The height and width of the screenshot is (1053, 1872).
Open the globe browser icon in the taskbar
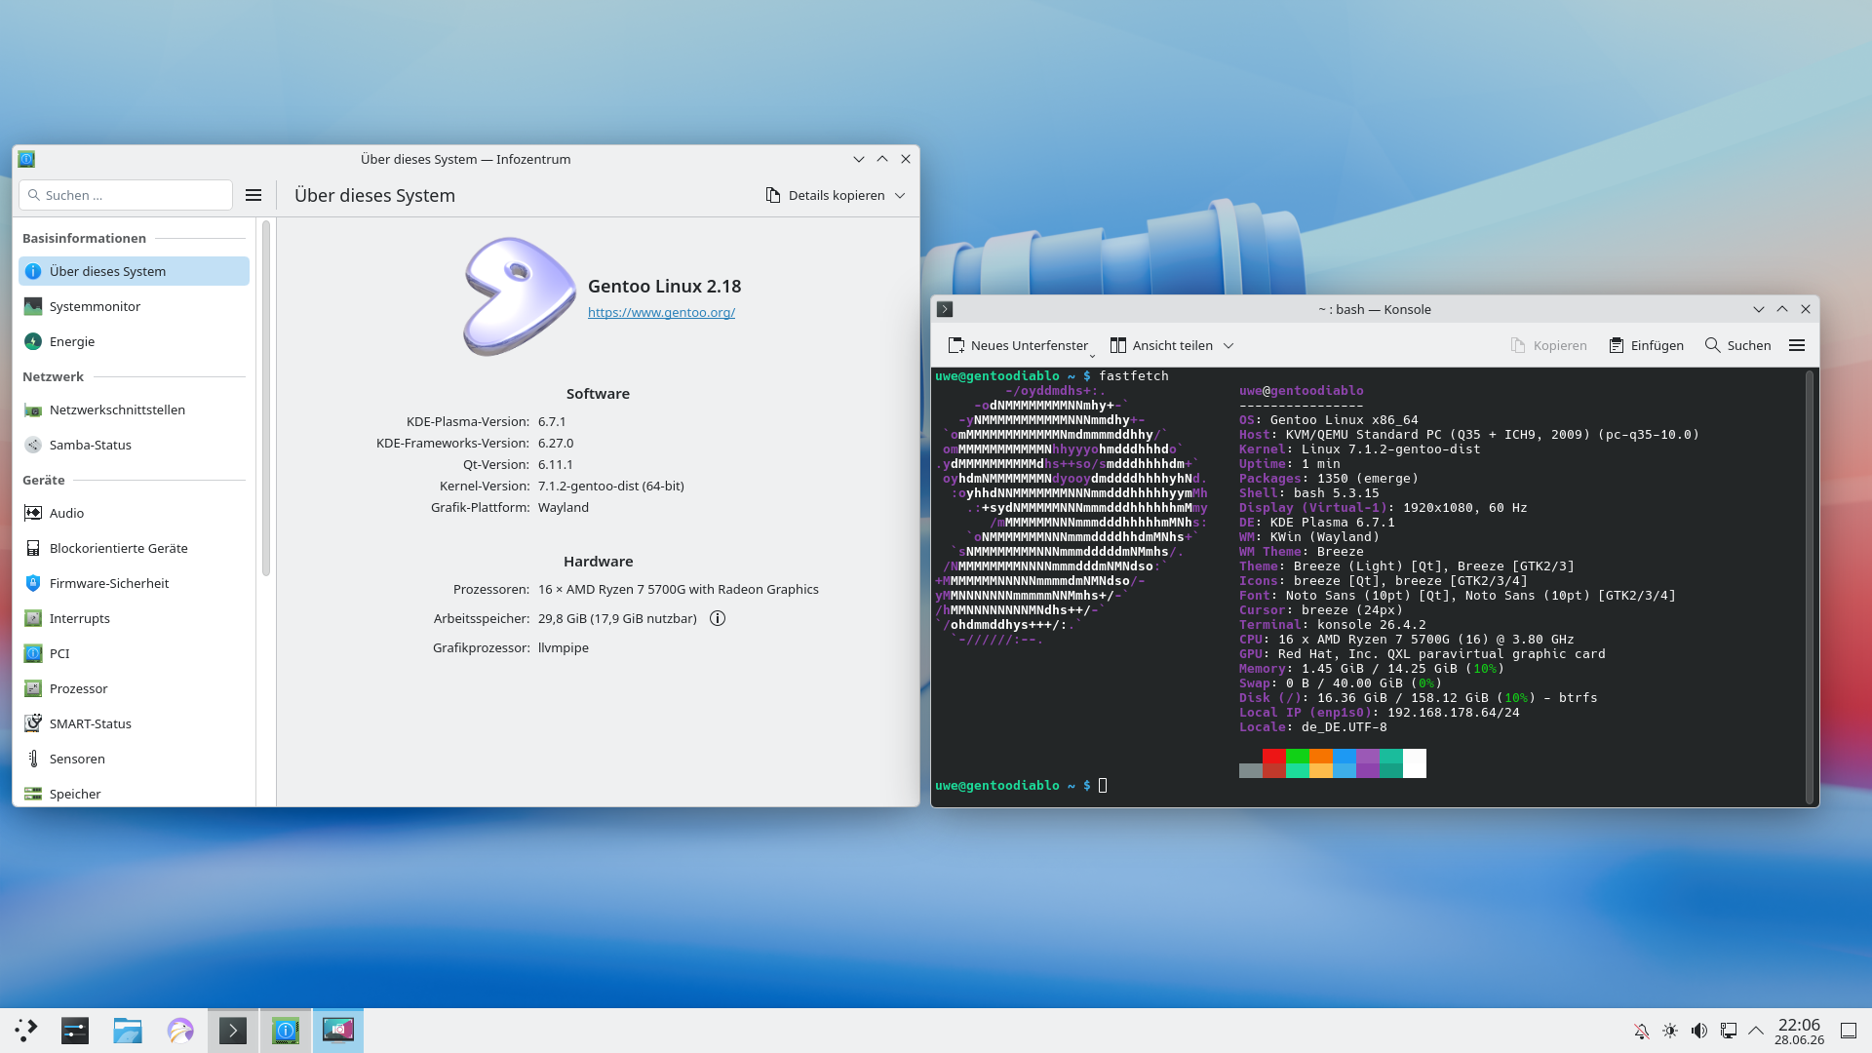180,1031
